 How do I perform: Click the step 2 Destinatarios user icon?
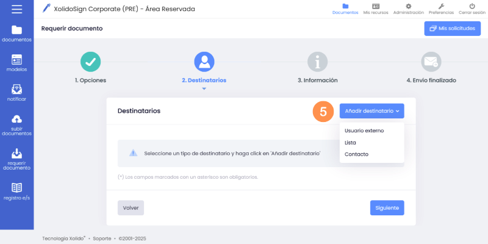tap(204, 62)
